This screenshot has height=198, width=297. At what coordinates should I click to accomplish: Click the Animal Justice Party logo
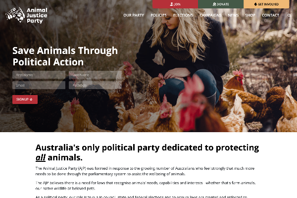(27, 15)
